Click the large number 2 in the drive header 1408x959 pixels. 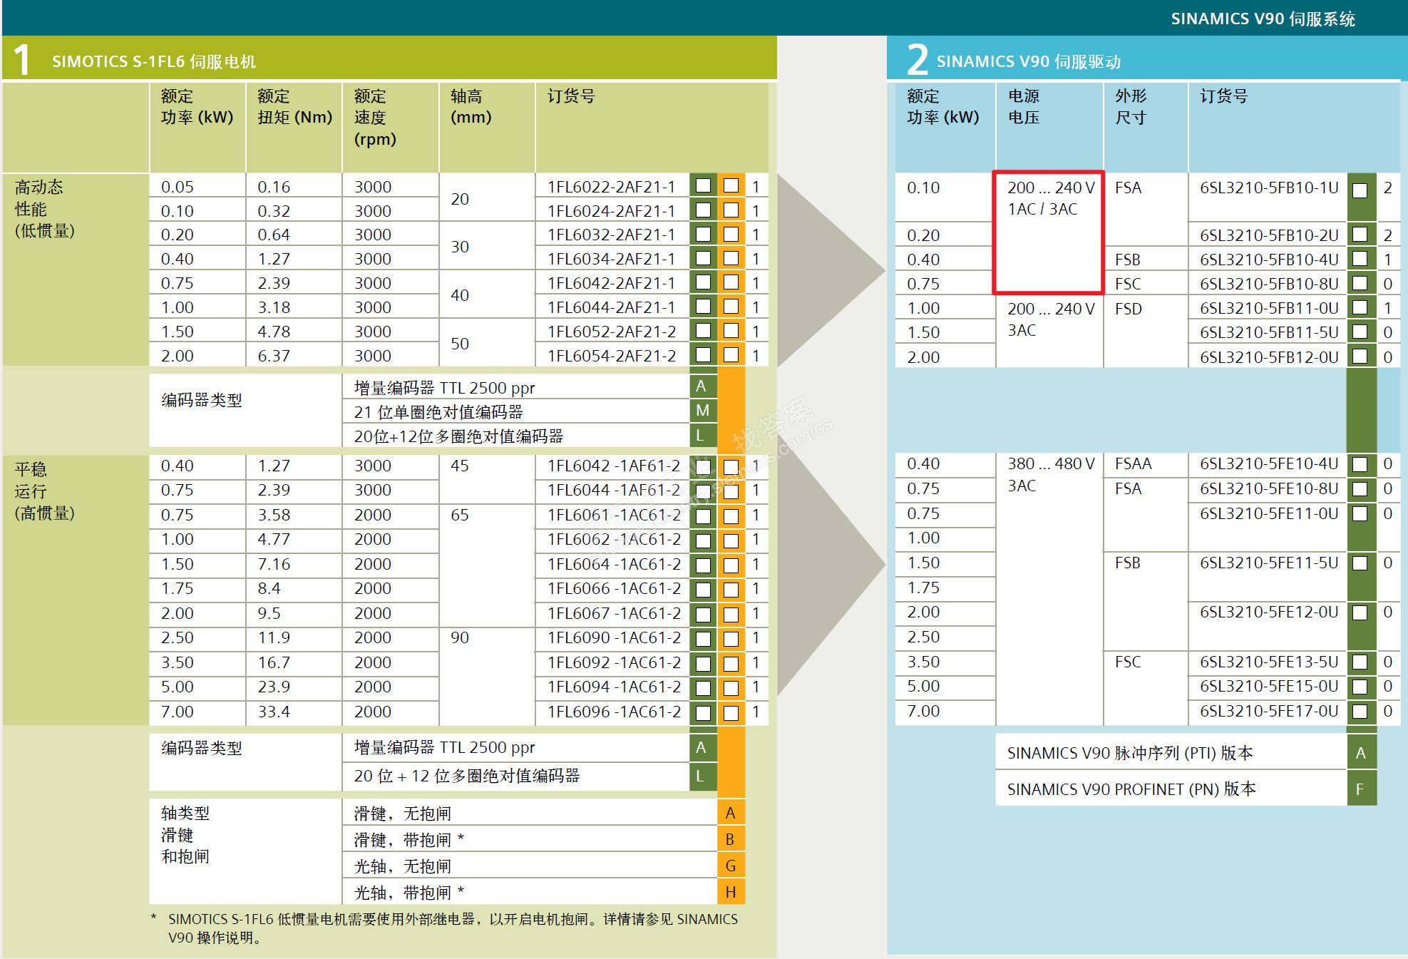coord(918,59)
